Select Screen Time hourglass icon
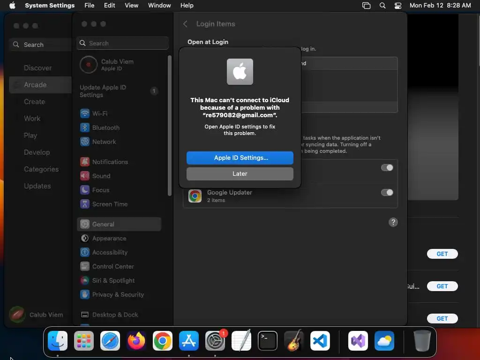The height and width of the screenshot is (360, 480). click(85, 204)
